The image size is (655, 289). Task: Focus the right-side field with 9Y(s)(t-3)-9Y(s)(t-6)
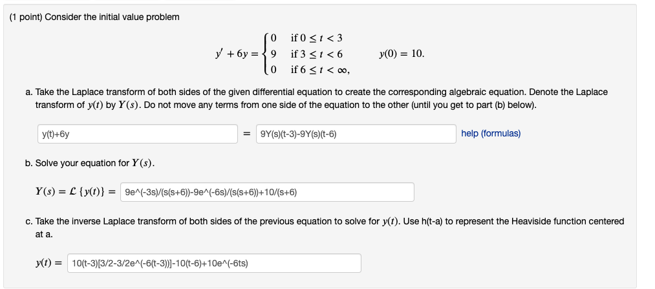tap(356, 134)
